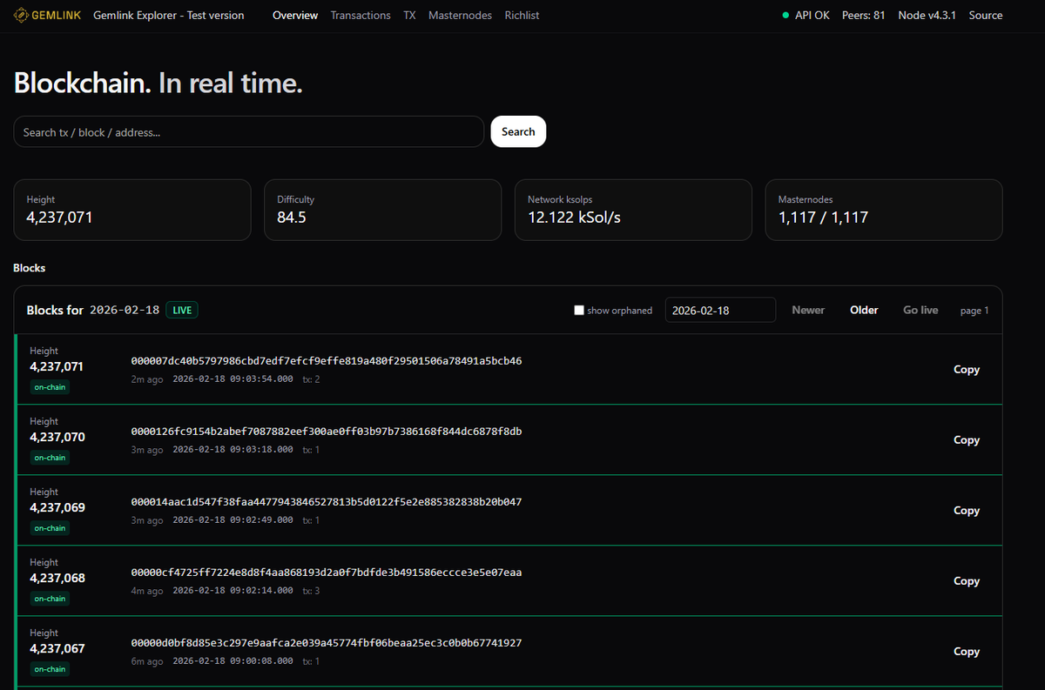Click the Node v4.3.1 version text
This screenshot has height=690, width=1045.
[x=927, y=16]
